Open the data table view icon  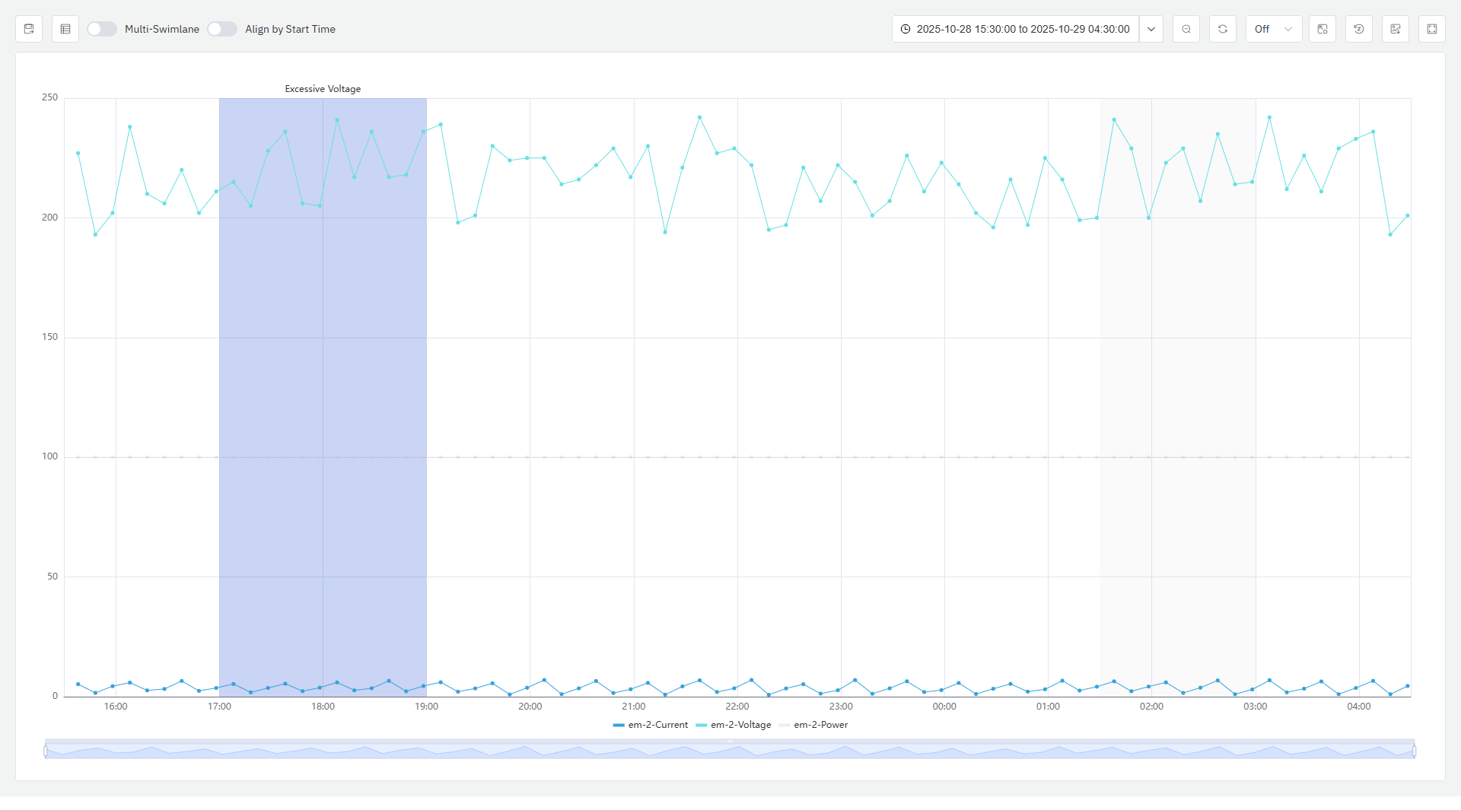65,29
